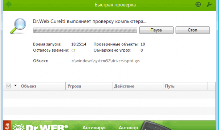Open settings wrench icon
This screenshot has width=219, height=130.
209,5
